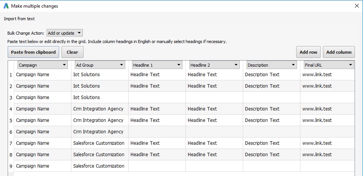This screenshot has width=363, height=176.
Task: Select Crm Integration Agency cell in row 4
Action: [x=100, y=109]
